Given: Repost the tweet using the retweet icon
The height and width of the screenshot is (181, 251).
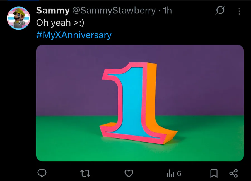Looking at the screenshot, I should click(85, 173).
